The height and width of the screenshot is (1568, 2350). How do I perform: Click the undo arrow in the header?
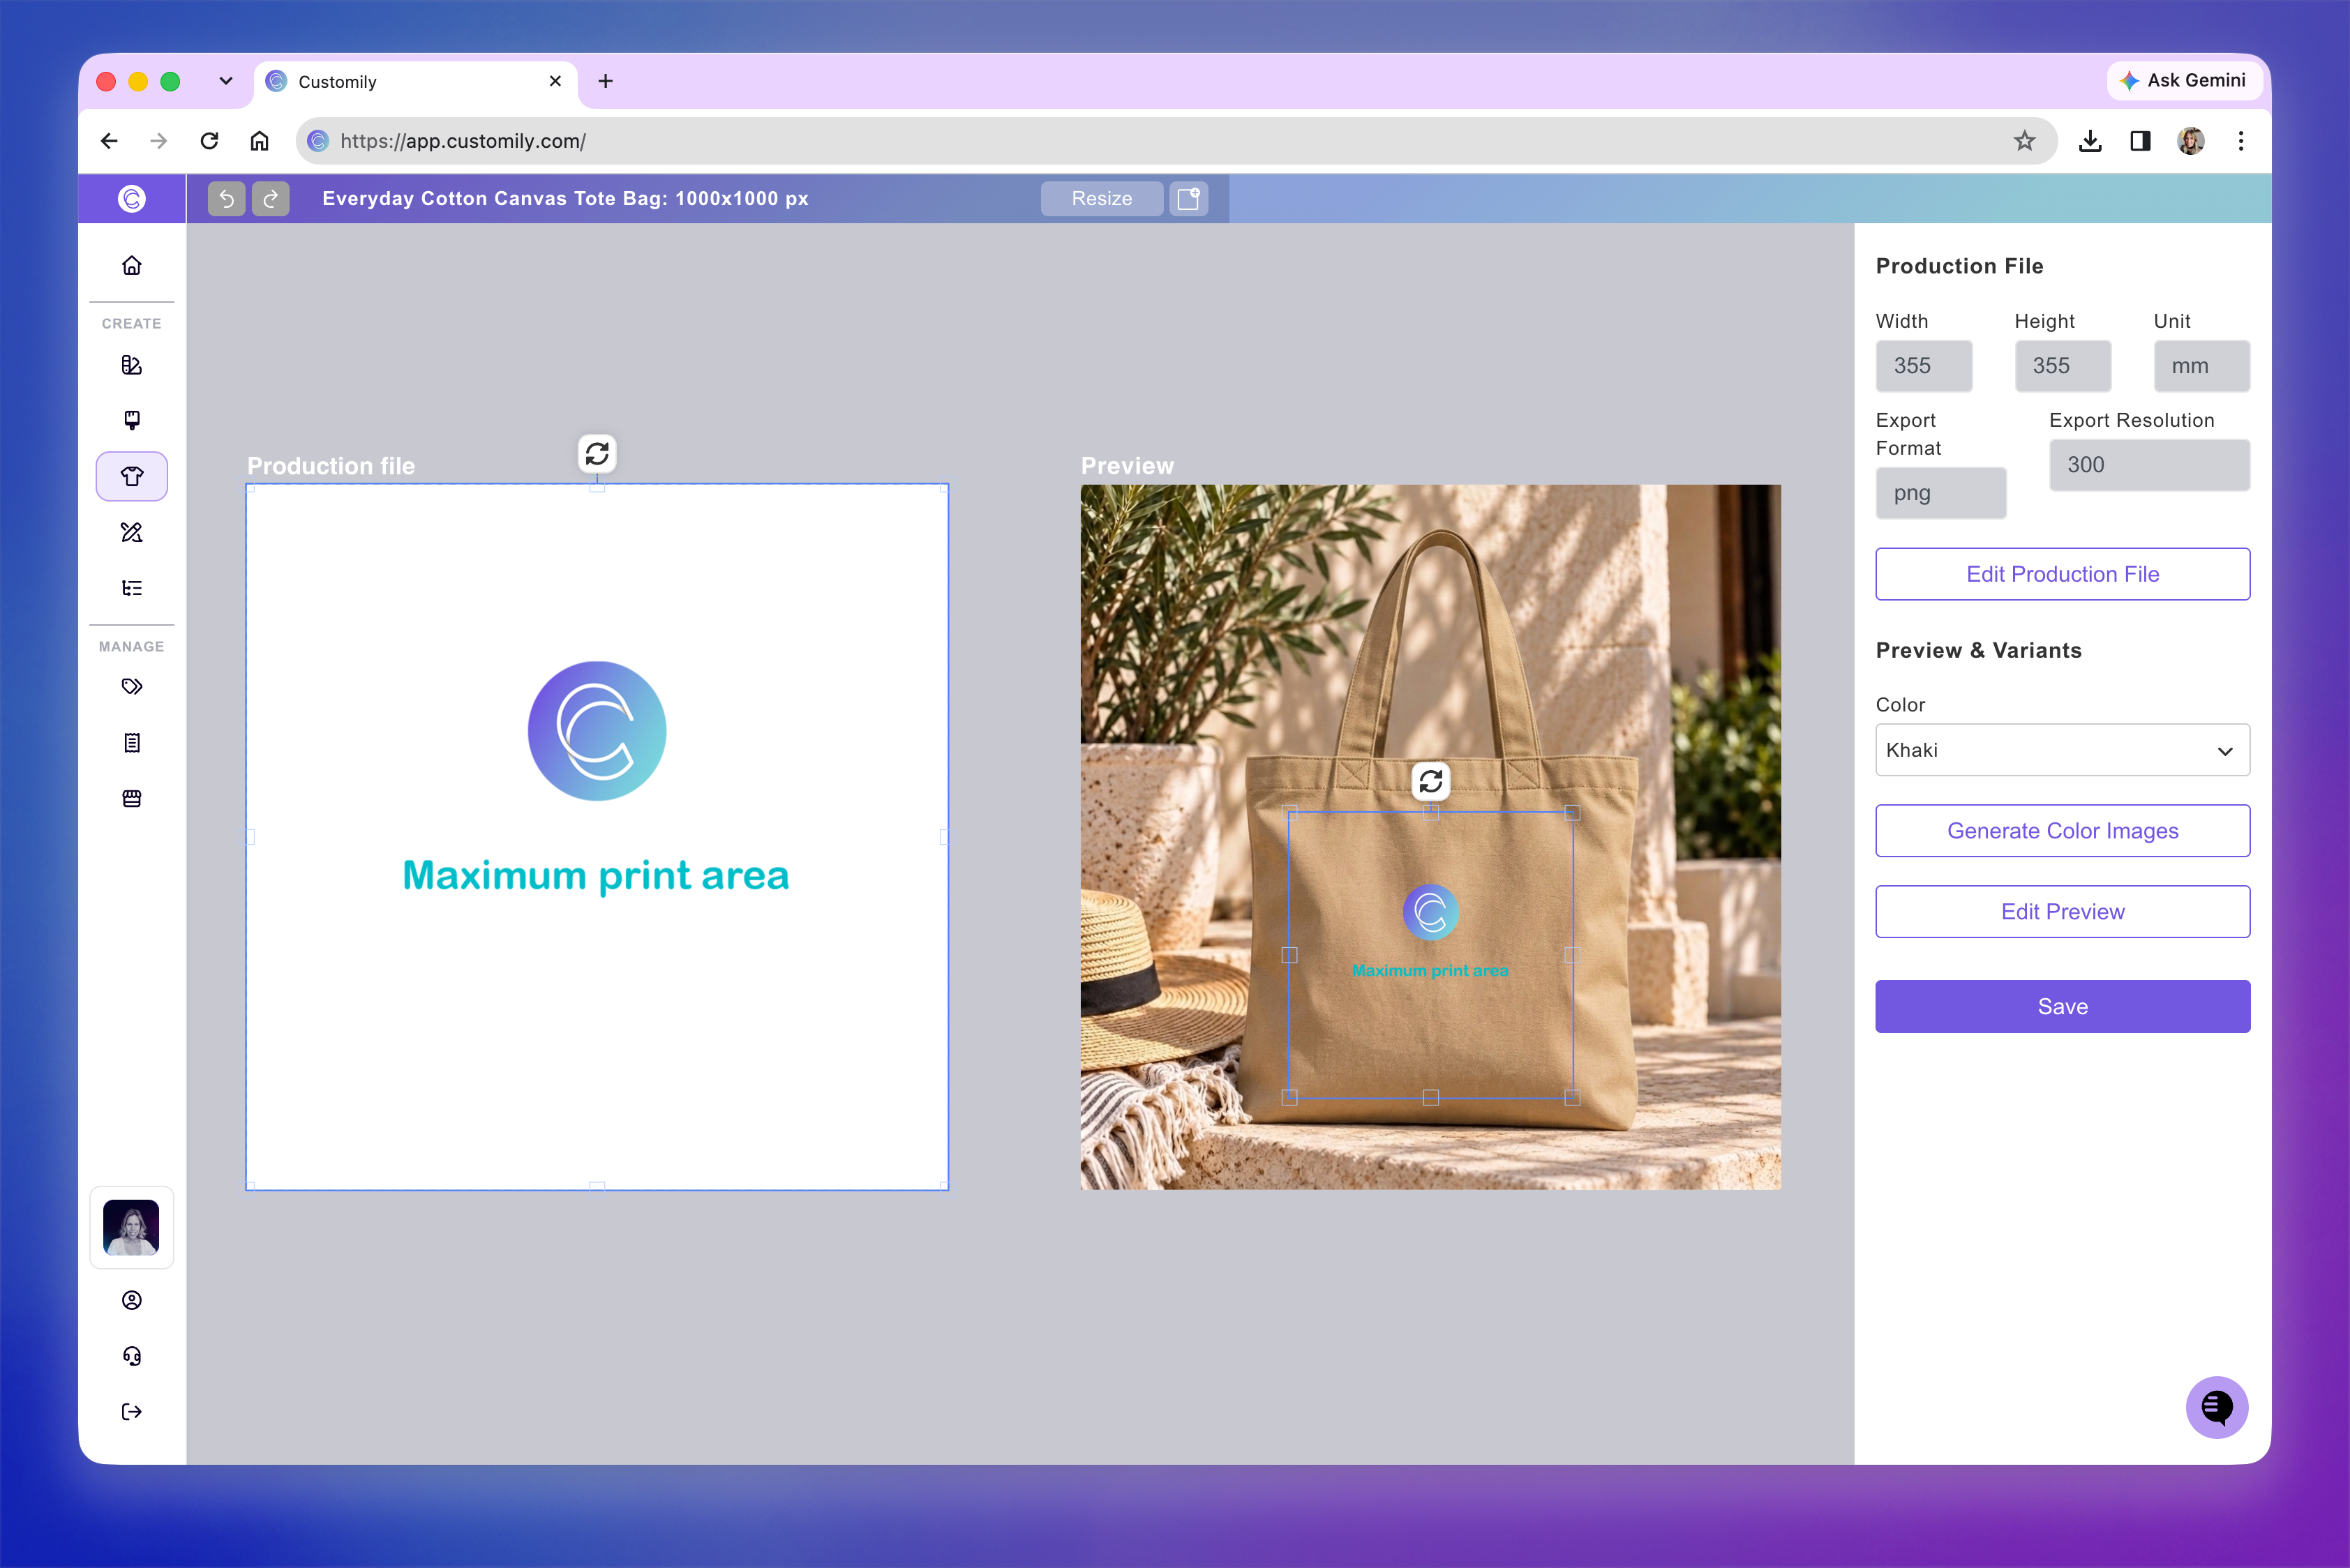227,198
